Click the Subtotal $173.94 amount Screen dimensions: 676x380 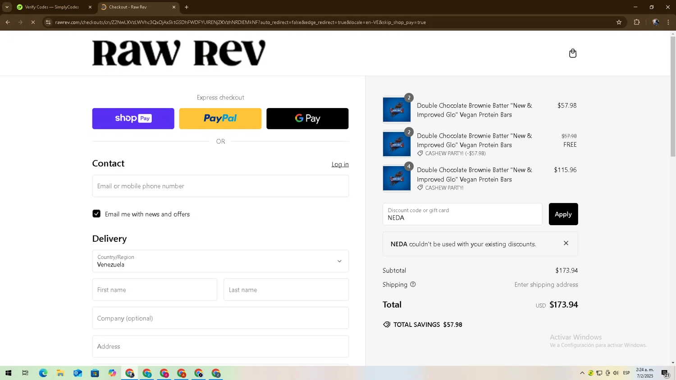coord(566,271)
